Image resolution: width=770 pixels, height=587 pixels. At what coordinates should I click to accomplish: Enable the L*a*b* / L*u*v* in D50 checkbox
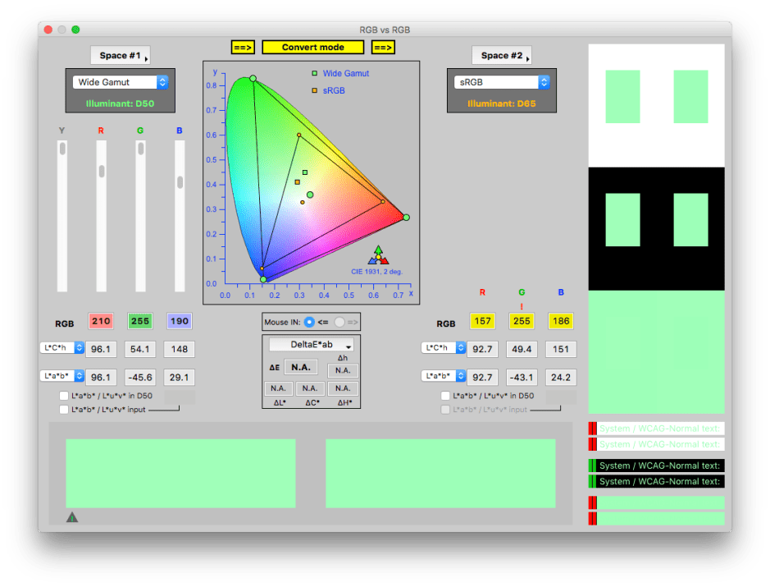[x=64, y=396]
